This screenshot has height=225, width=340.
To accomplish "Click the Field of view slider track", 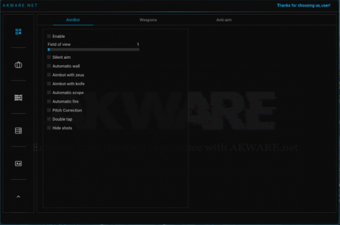I will (x=93, y=50).
